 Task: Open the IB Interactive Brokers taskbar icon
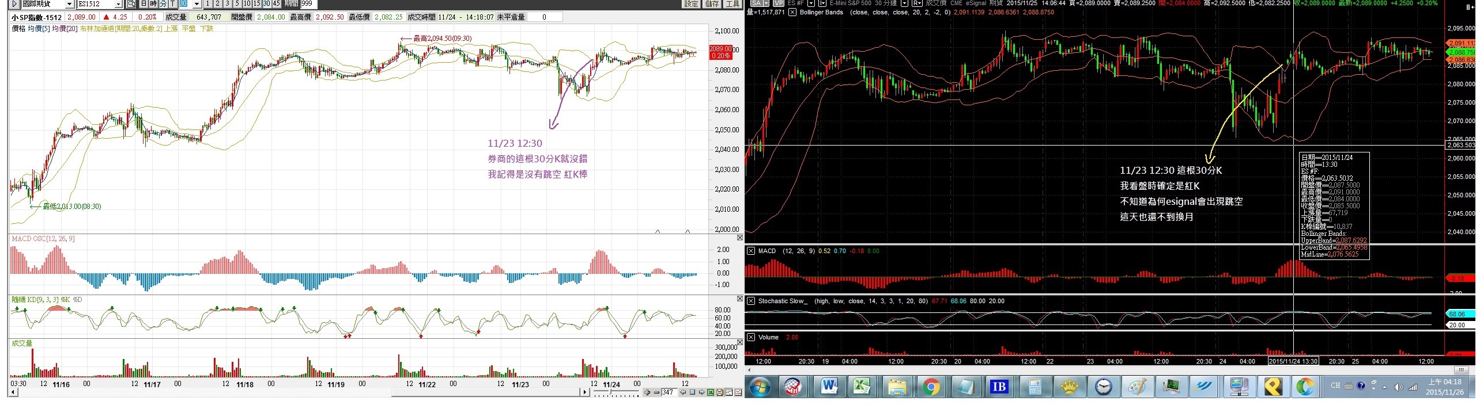pyautogui.click(x=999, y=387)
